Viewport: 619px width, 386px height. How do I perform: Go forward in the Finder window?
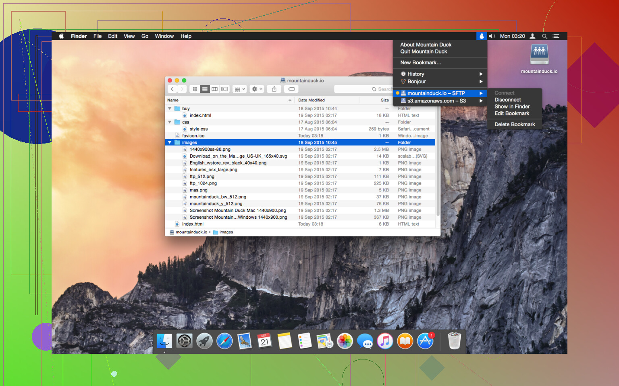pos(182,89)
